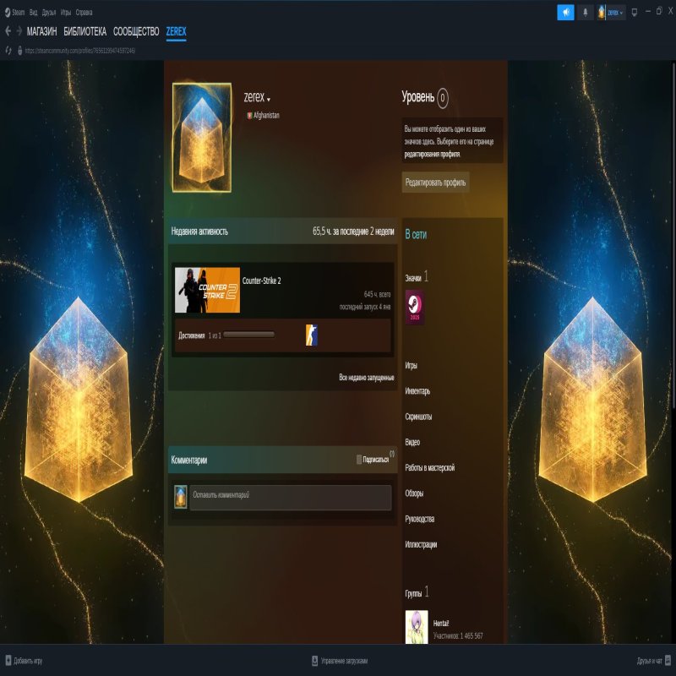Toggle subscription to profile comments

361,457
